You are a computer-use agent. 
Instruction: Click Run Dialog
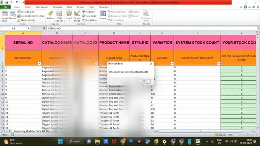(x=89, y=20)
